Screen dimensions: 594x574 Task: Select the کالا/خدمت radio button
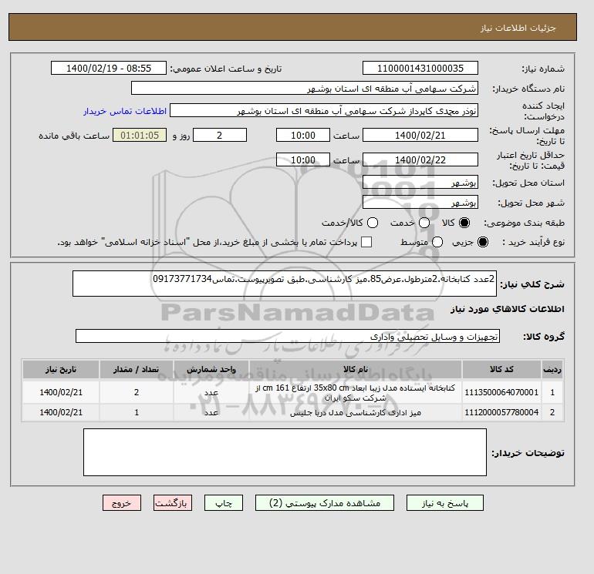coord(373,223)
